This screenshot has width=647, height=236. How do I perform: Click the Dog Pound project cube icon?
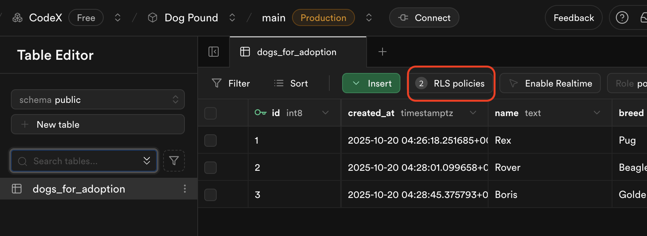pos(153,18)
